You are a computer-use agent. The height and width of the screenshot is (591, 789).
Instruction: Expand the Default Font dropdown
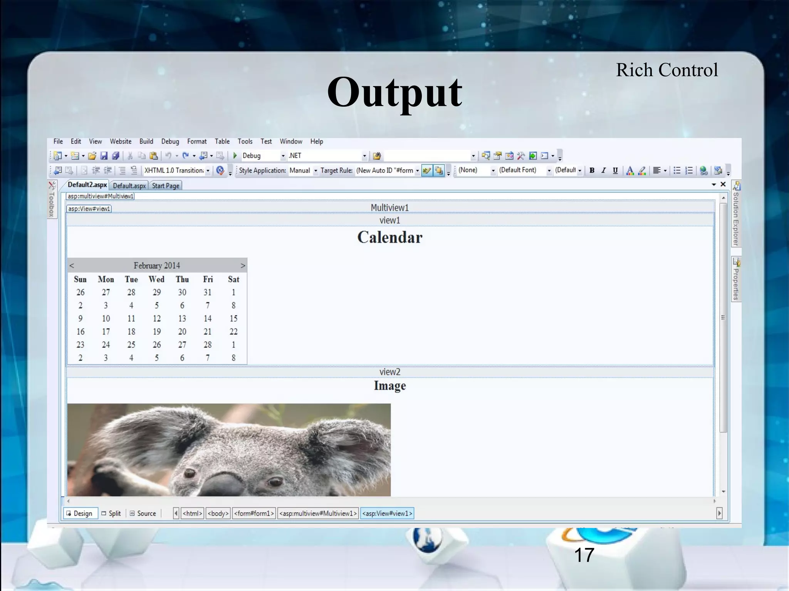tap(549, 170)
